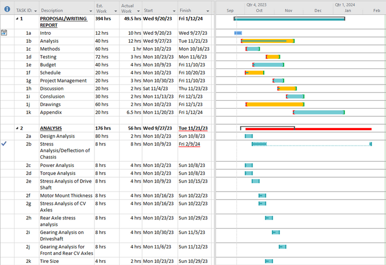Select the Methods task description cell
Image resolution: width=386 pixels, height=265 pixels.
(66, 49)
